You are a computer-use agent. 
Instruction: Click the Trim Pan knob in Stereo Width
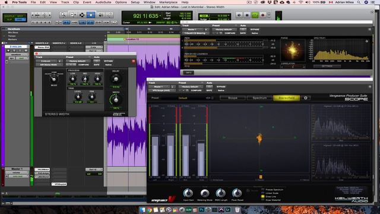click(x=92, y=97)
